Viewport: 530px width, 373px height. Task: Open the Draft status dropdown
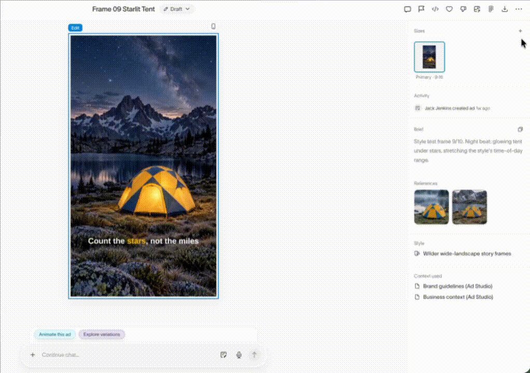coord(176,9)
